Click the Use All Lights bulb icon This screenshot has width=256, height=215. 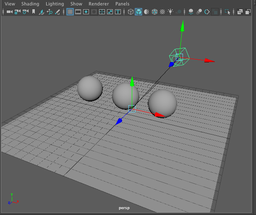click(170, 12)
